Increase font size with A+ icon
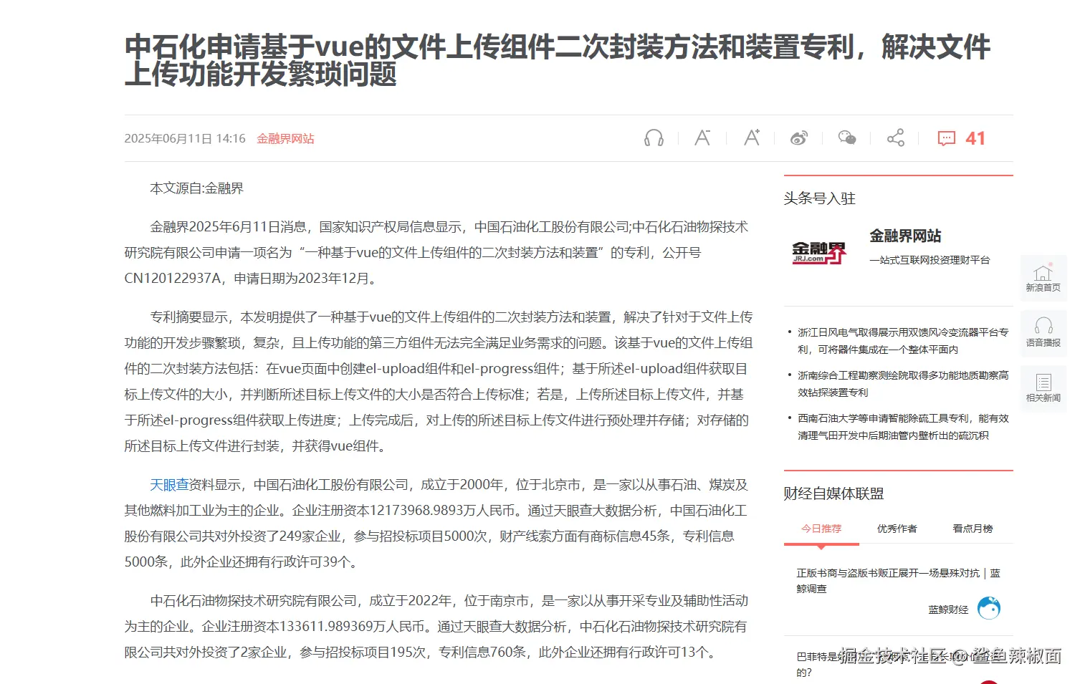The image size is (1080, 684). tap(750, 138)
